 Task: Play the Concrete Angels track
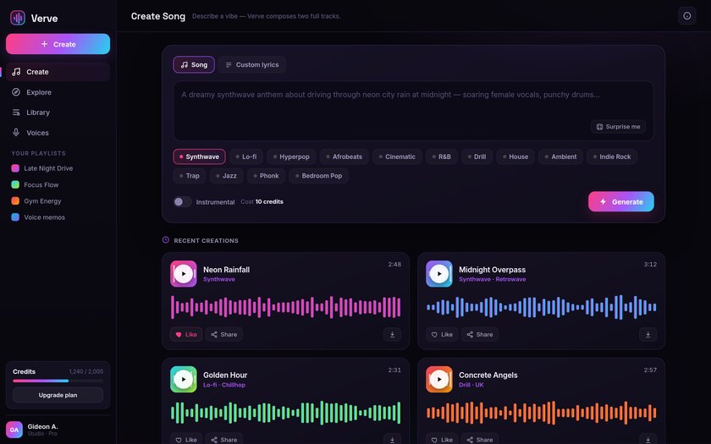click(x=439, y=379)
